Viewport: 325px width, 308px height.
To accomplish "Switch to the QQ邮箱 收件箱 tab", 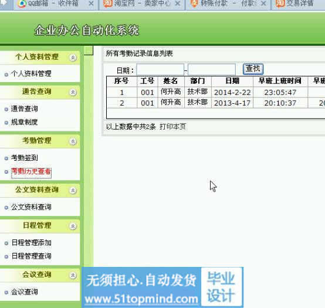I will tap(53, 4).
